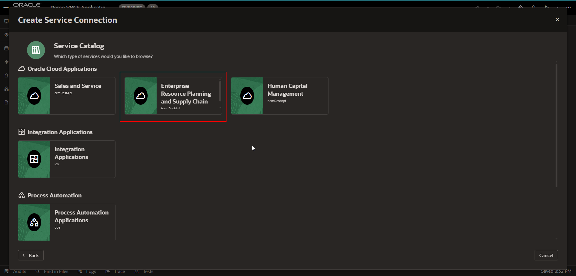The width and height of the screenshot is (576, 276).
Task: Open the Logs tab in bottom bar
Action: pos(87,271)
